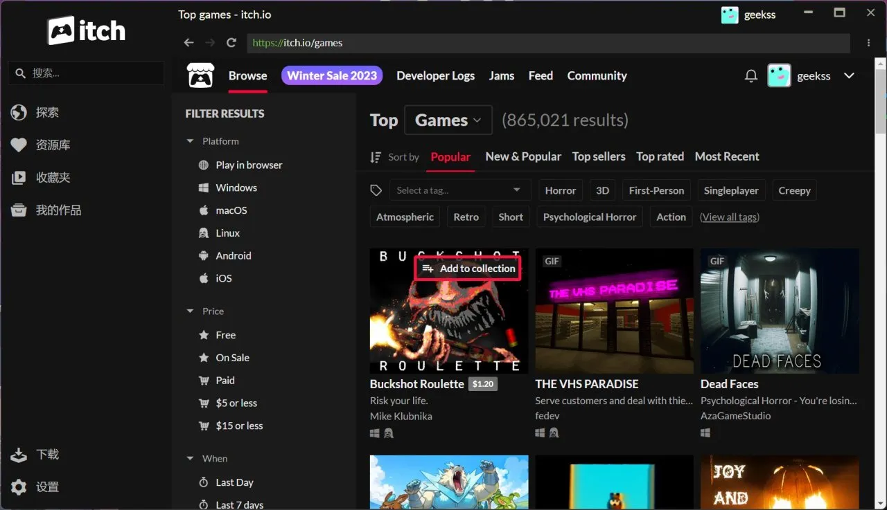The height and width of the screenshot is (510, 887).
Task: Click the Windows platform icon under Buckshot Roulette
Action: click(375, 433)
